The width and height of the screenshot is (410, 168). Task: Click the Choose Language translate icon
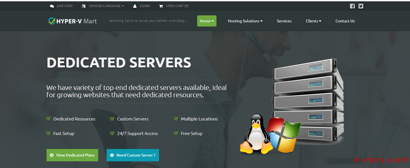(84, 6)
